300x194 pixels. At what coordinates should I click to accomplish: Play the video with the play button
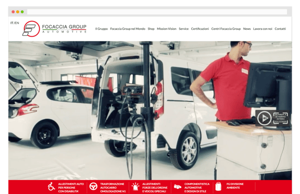[264, 118]
